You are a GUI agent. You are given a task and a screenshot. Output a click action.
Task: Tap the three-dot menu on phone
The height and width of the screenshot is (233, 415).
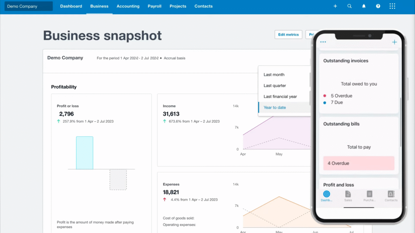[323, 42]
